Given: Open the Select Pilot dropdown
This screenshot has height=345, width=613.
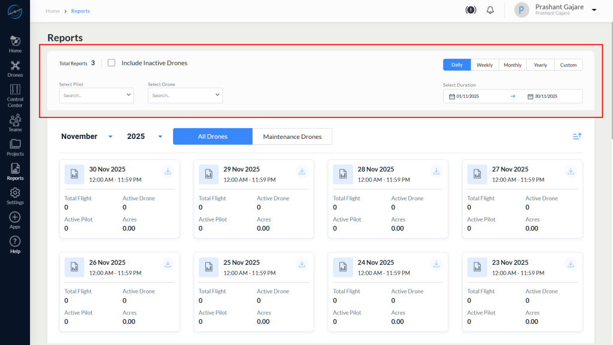Looking at the screenshot, I should [x=96, y=95].
